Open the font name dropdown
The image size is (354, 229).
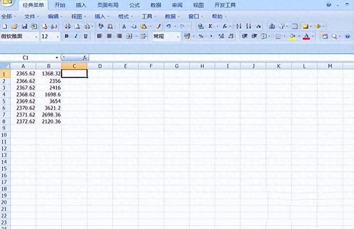pyautogui.click(x=37, y=37)
